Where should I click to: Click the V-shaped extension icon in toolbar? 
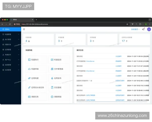point(132,24)
